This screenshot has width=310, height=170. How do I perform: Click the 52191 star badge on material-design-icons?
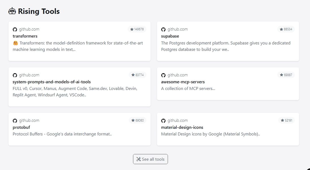pyautogui.click(x=286, y=120)
